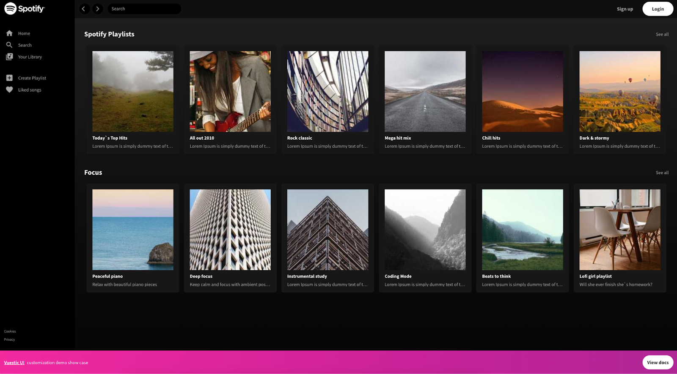The image size is (677, 374).
Task: Open the Vuestic UI link in banner
Action: point(14,363)
